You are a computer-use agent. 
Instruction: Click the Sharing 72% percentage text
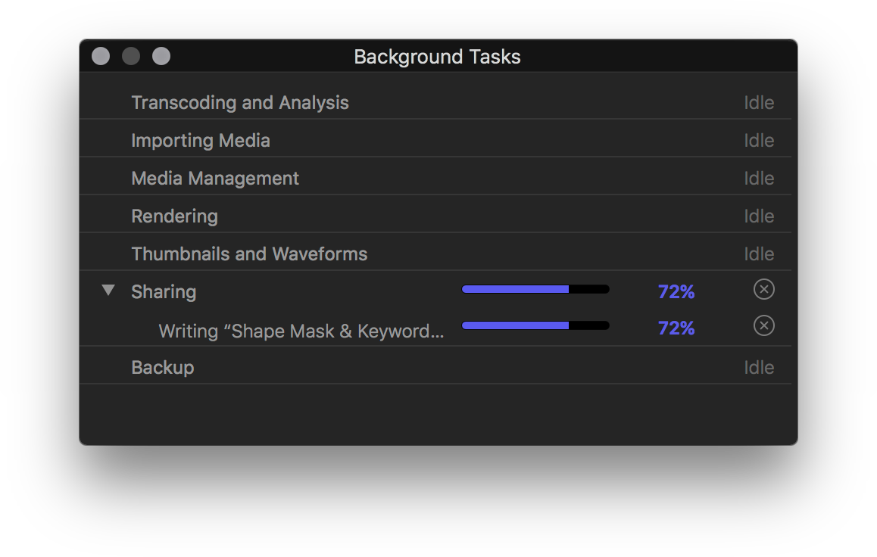click(x=676, y=291)
